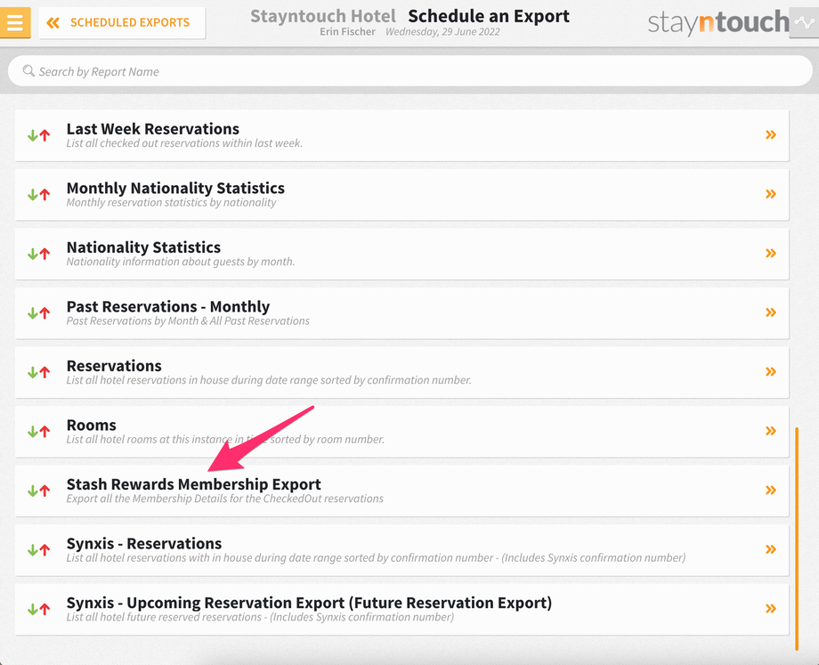This screenshot has width=819, height=665.
Task: Click import/export arrows icon for Last Week Reservations
Action: tap(38, 135)
